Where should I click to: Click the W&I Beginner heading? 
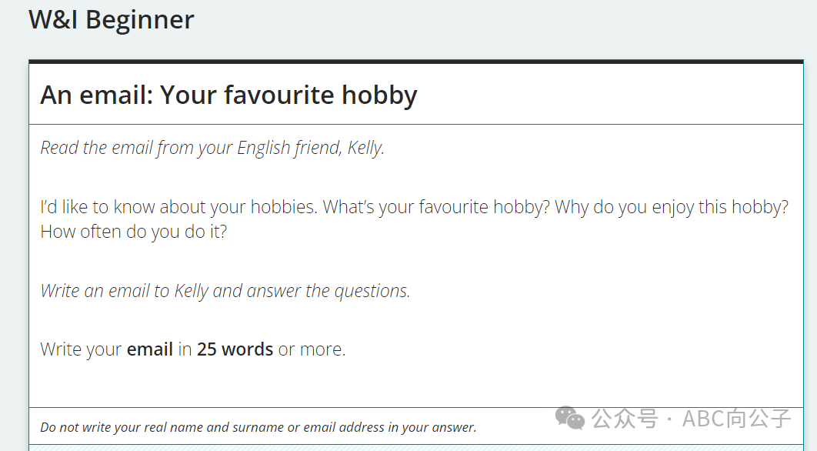point(111,20)
